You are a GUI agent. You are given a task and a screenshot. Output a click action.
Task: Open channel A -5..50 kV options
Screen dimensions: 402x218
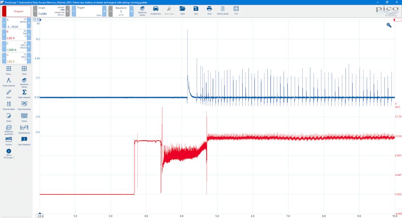16,23
